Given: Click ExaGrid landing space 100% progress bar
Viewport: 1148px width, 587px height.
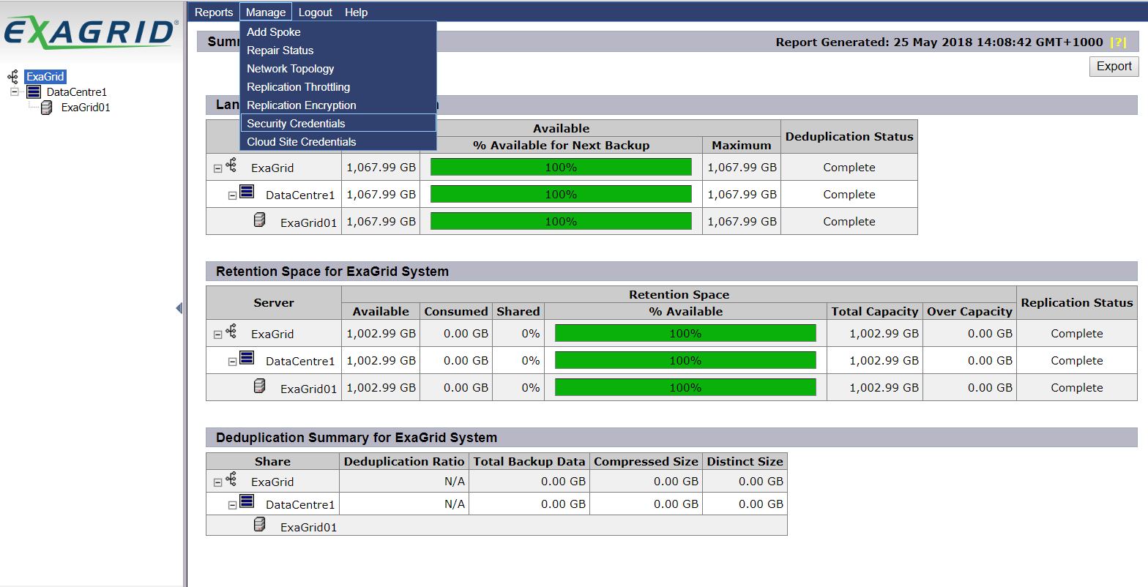Looking at the screenshot, I should 561,168.
